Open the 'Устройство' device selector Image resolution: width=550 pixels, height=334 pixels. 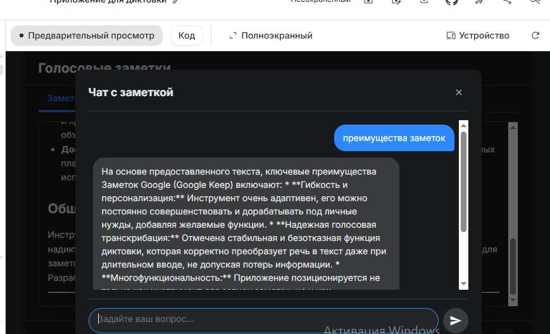click(477, 35)
